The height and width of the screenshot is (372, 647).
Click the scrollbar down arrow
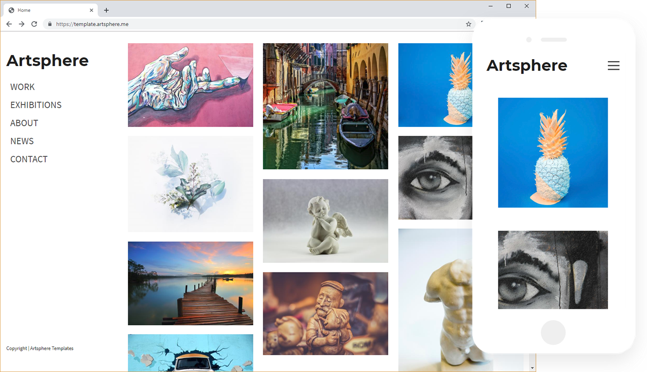[x=532, y=368]
